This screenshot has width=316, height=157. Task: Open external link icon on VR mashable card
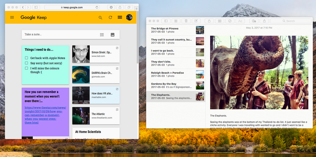coord(117,89)
